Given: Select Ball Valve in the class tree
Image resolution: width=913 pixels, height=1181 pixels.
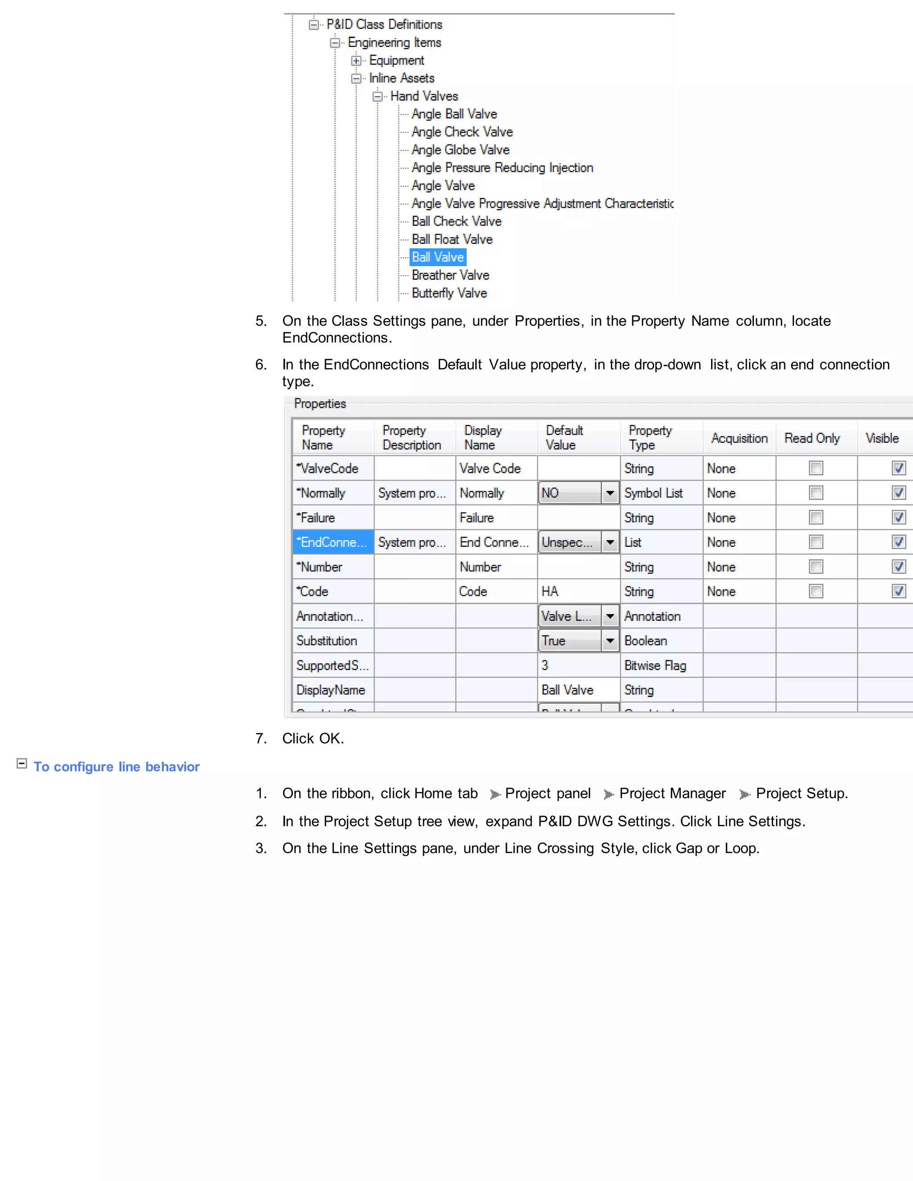Looking at the screenshot, I should coord(438,258).
